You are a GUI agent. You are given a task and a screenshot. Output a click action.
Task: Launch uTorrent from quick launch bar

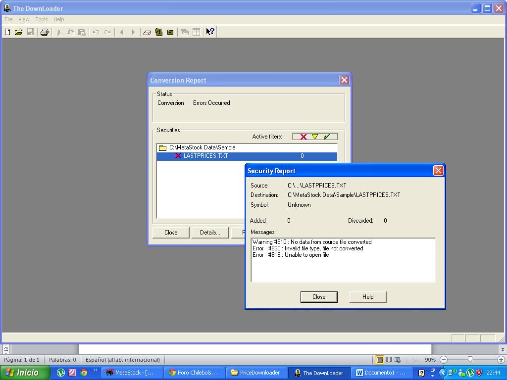[61, 373]
